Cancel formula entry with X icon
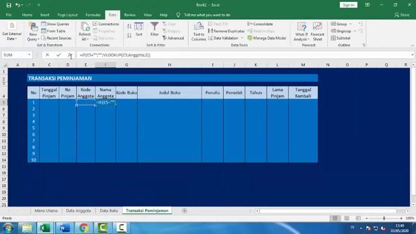Viewport: 416px width, 234px height. [47, 55]
